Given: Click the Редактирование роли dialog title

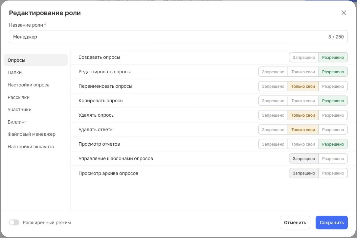Looking at the screenshot, I should (x=45, y=13).
